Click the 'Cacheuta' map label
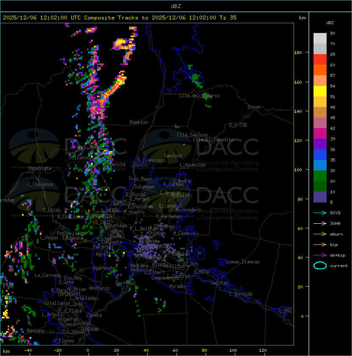352x356 pixels. pyautogui.click(x=72, y=238)
